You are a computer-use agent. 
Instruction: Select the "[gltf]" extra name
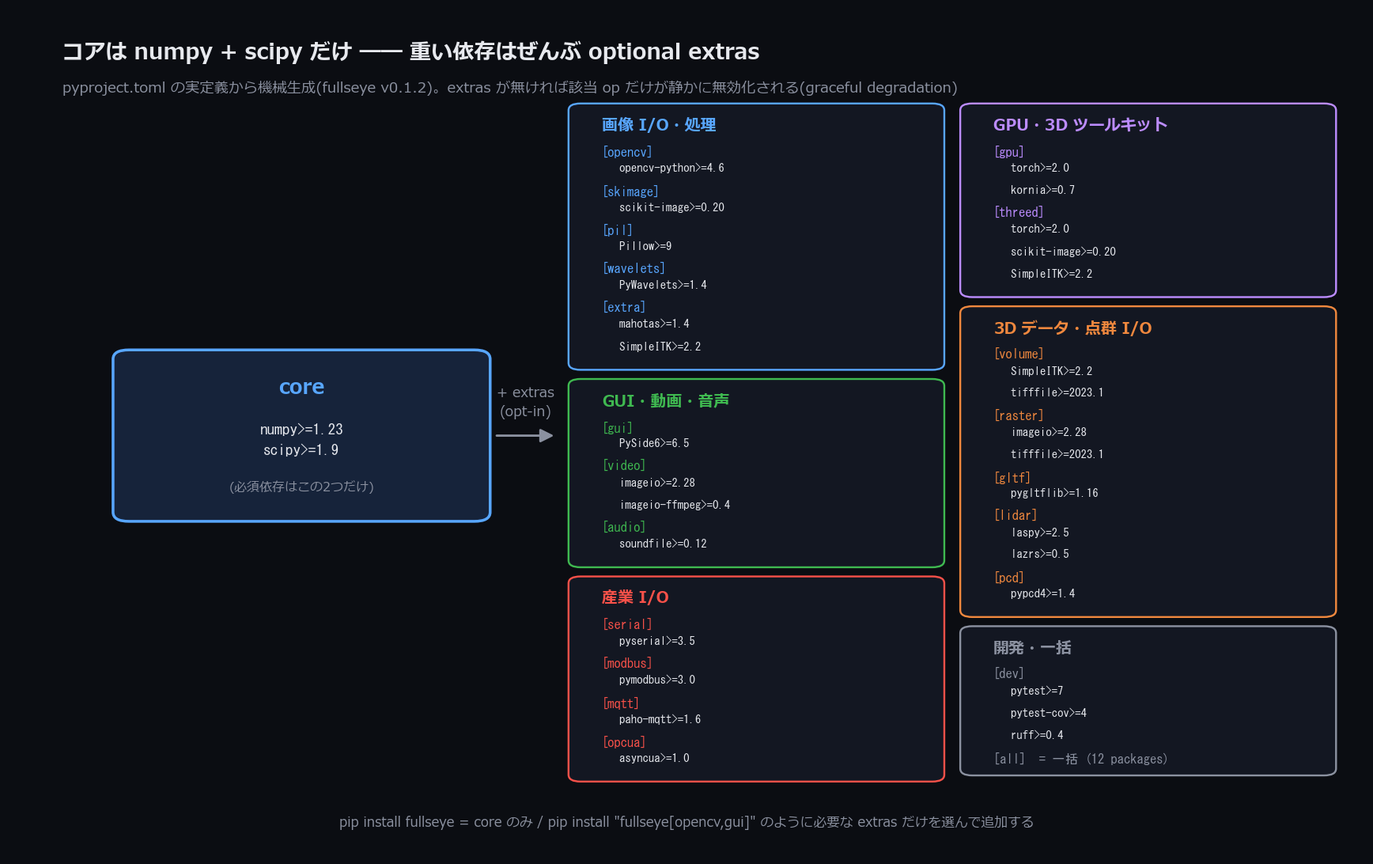click(x=1012, y=478)
